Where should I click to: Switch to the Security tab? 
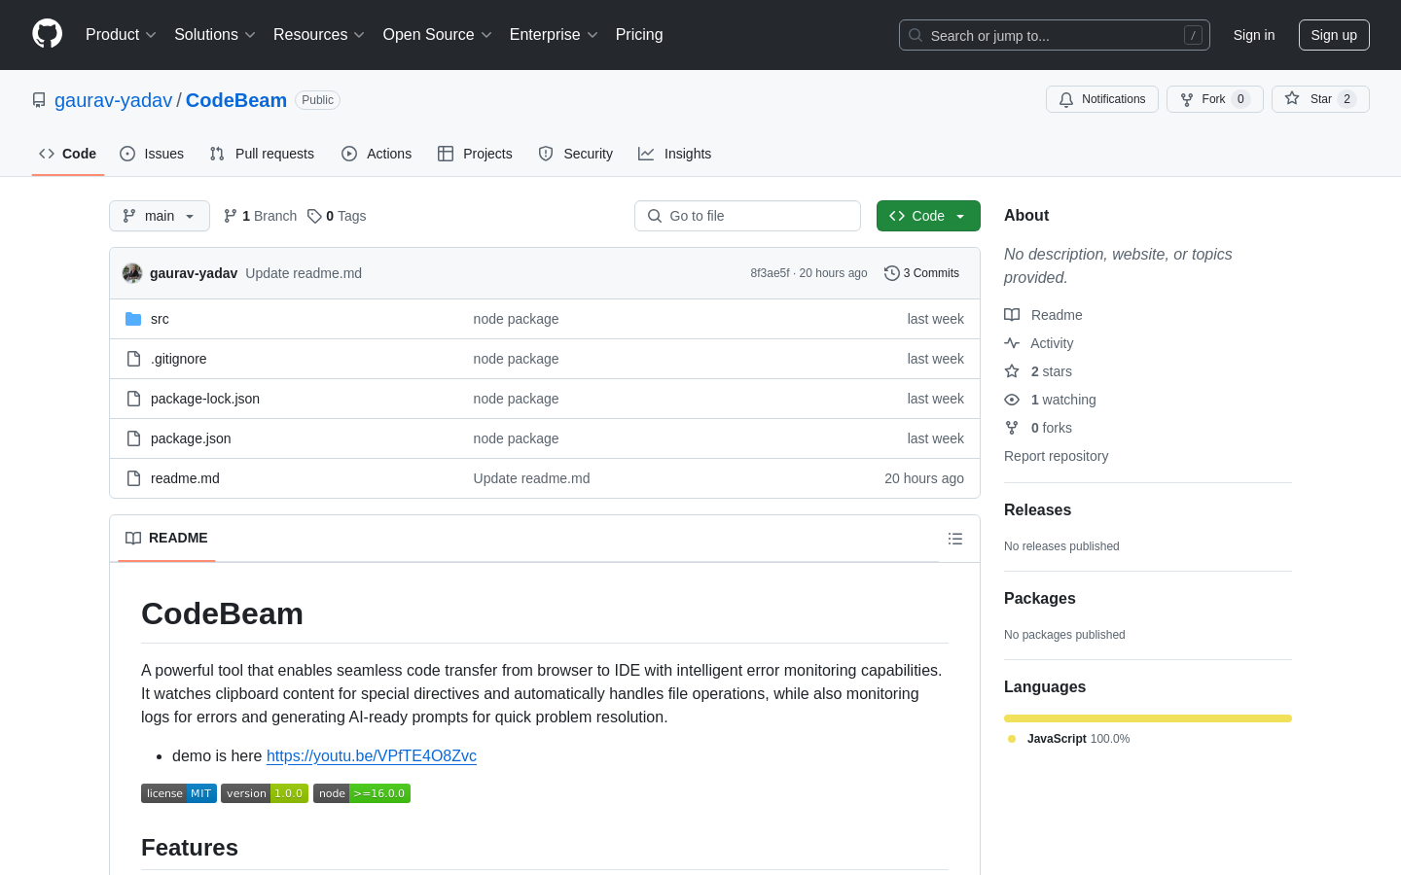coord(576,154)
